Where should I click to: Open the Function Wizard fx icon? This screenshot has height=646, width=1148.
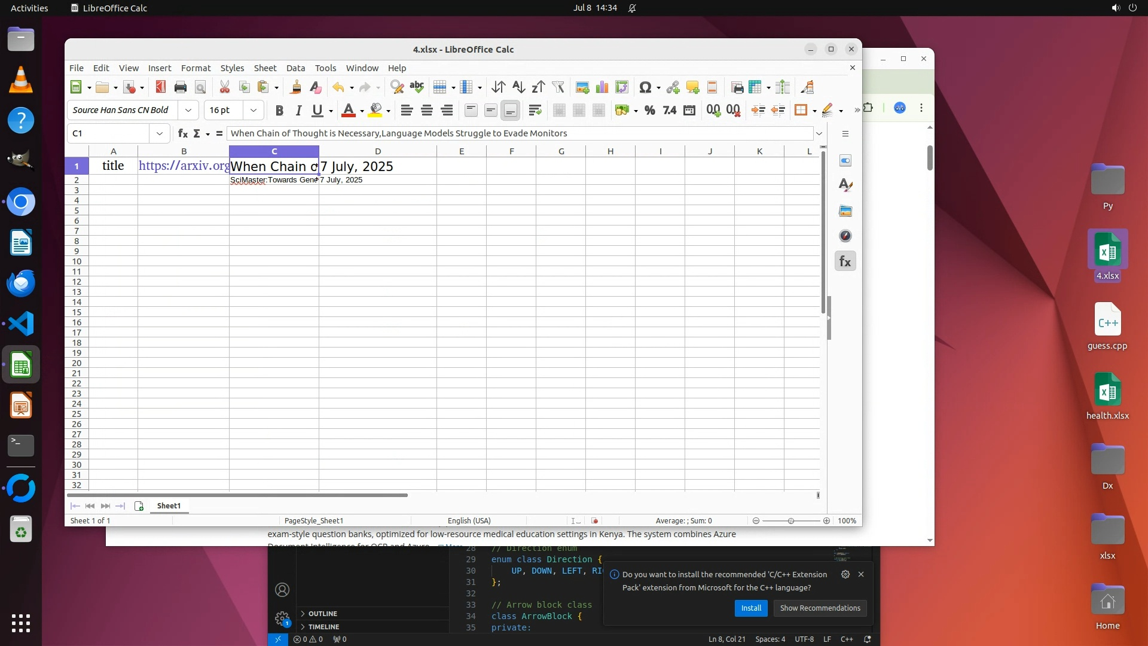[182, 133]
